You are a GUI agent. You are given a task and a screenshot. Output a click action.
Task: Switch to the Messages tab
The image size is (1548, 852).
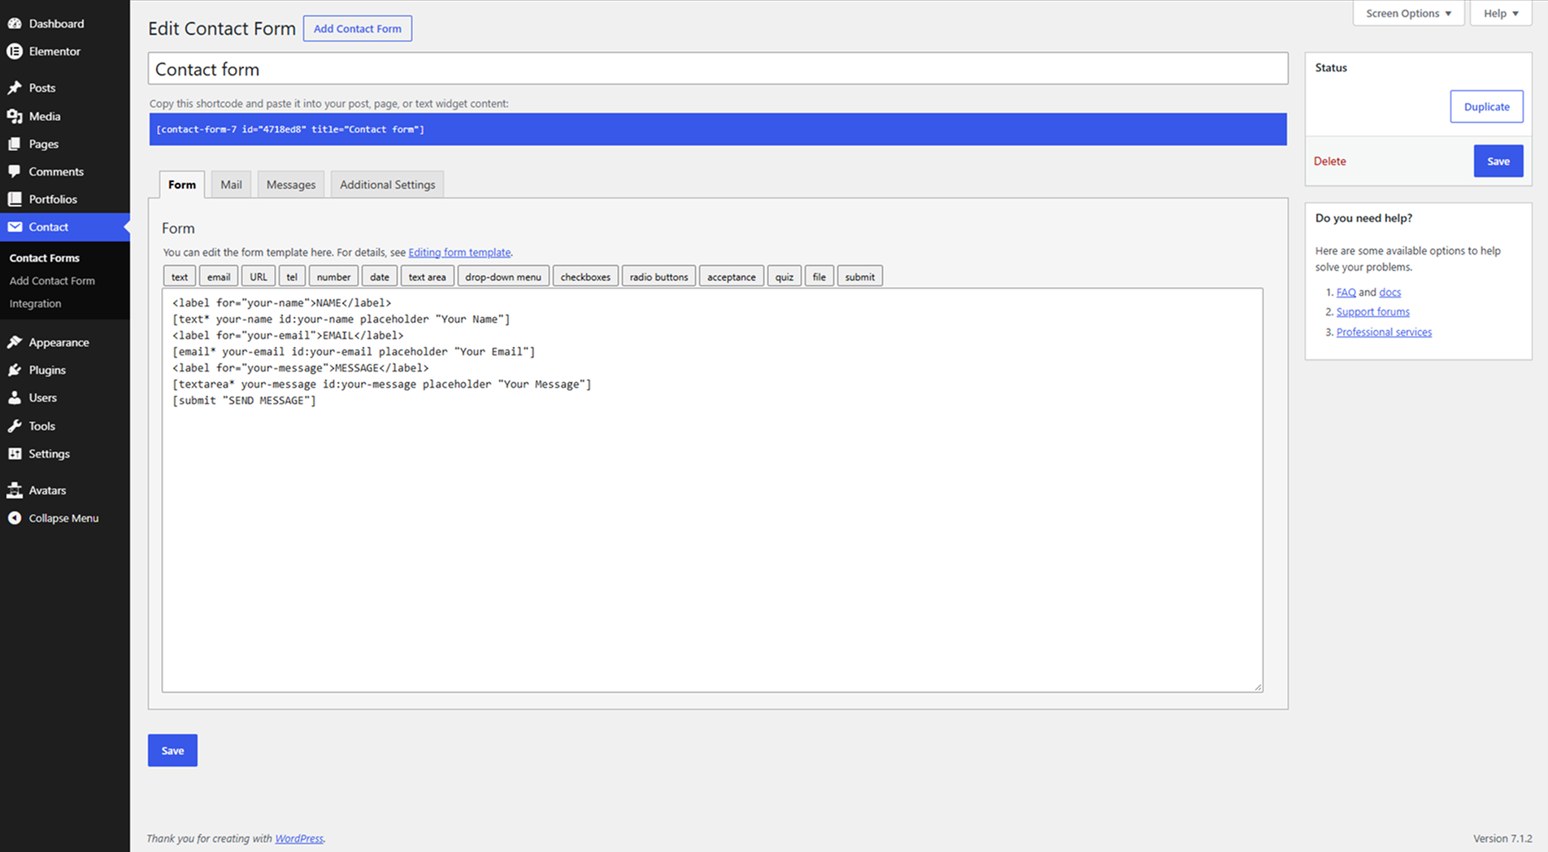coord(290,185)
